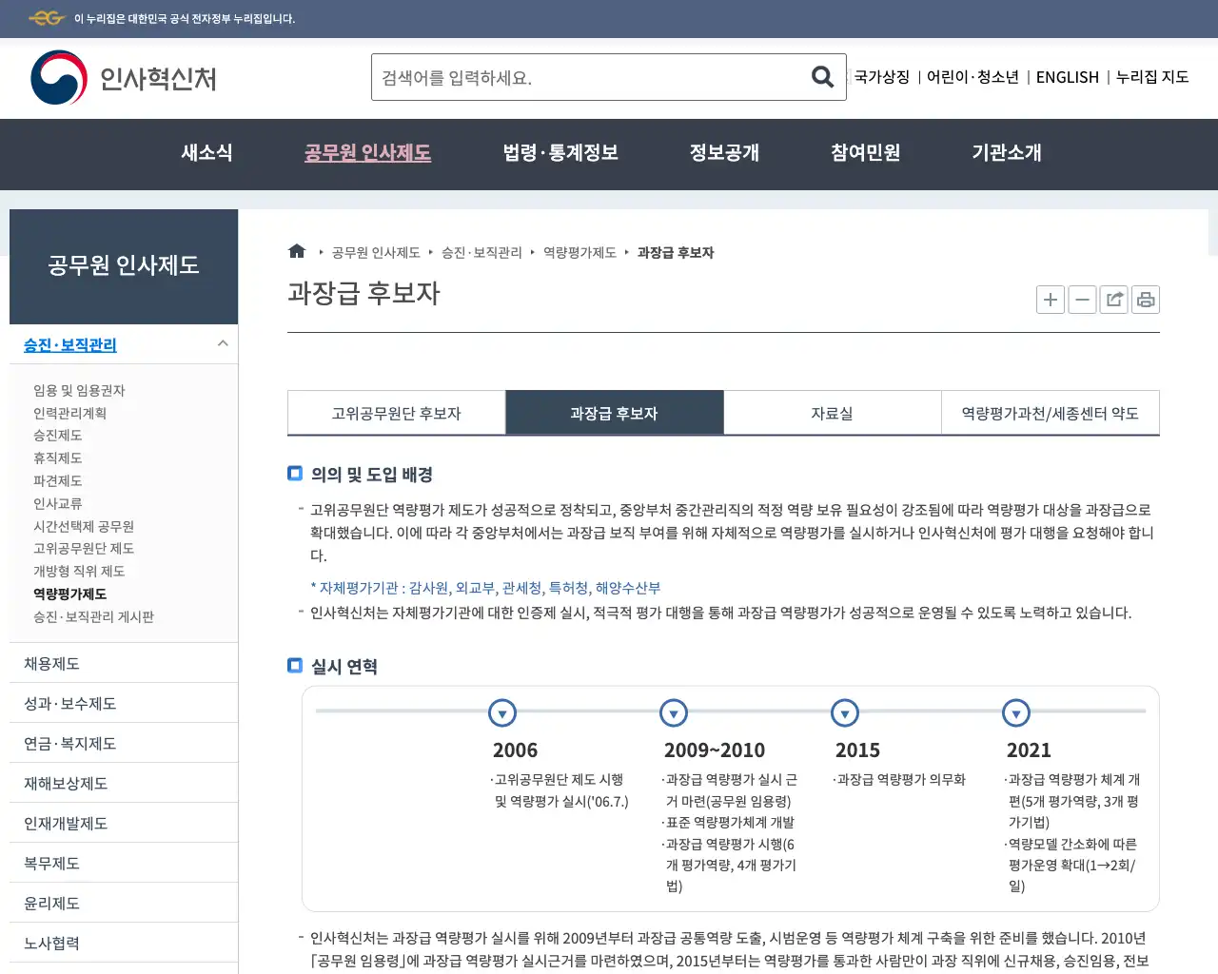Click 승진·보직관리 in breadcrumb
Image resolution: width=1218 pixels, height=974 pixels.
[481, 252]
